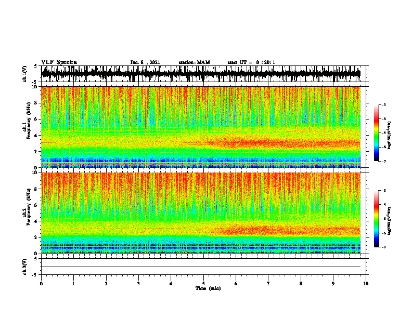The width and height of the screenshot is (412, 318).
Task: Click the ch.1 rainbow color scale bar
Action: (377, 133)
